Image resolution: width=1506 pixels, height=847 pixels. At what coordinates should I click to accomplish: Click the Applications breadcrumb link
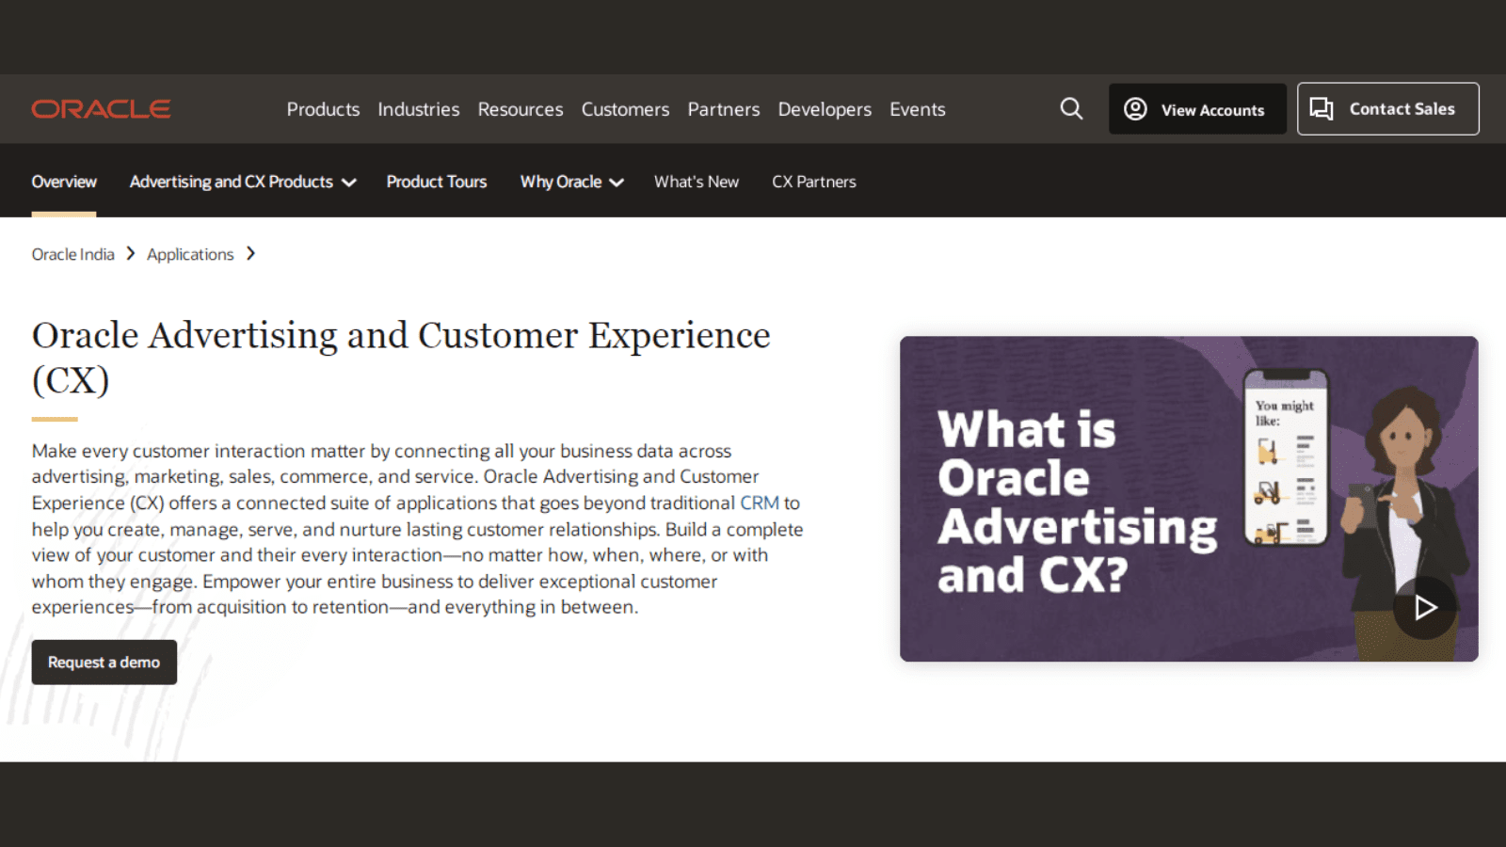click(x=190, y=254)
